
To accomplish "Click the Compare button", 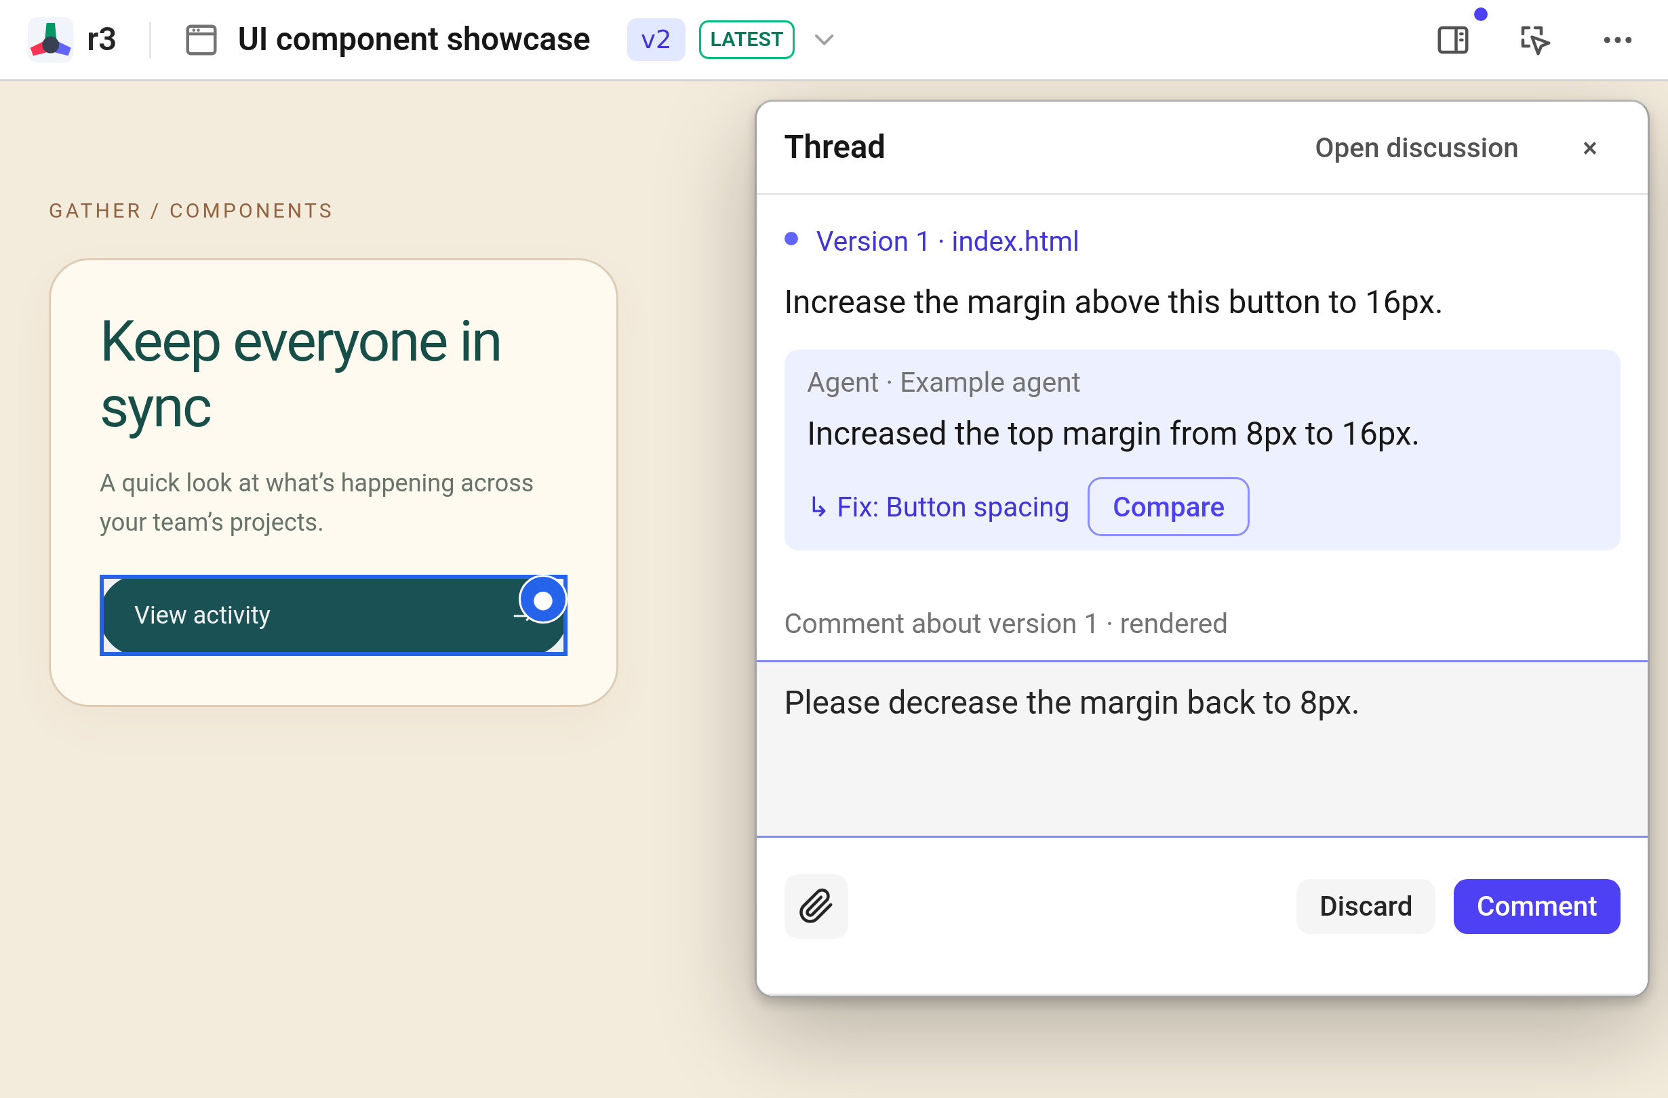I will click(x=1168, y=506).
